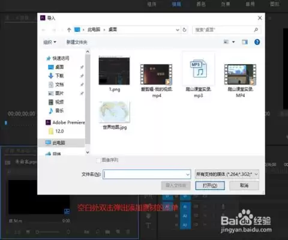
Task: Select the 下载 downloads folder in sidebar
Action: [59, 76]
